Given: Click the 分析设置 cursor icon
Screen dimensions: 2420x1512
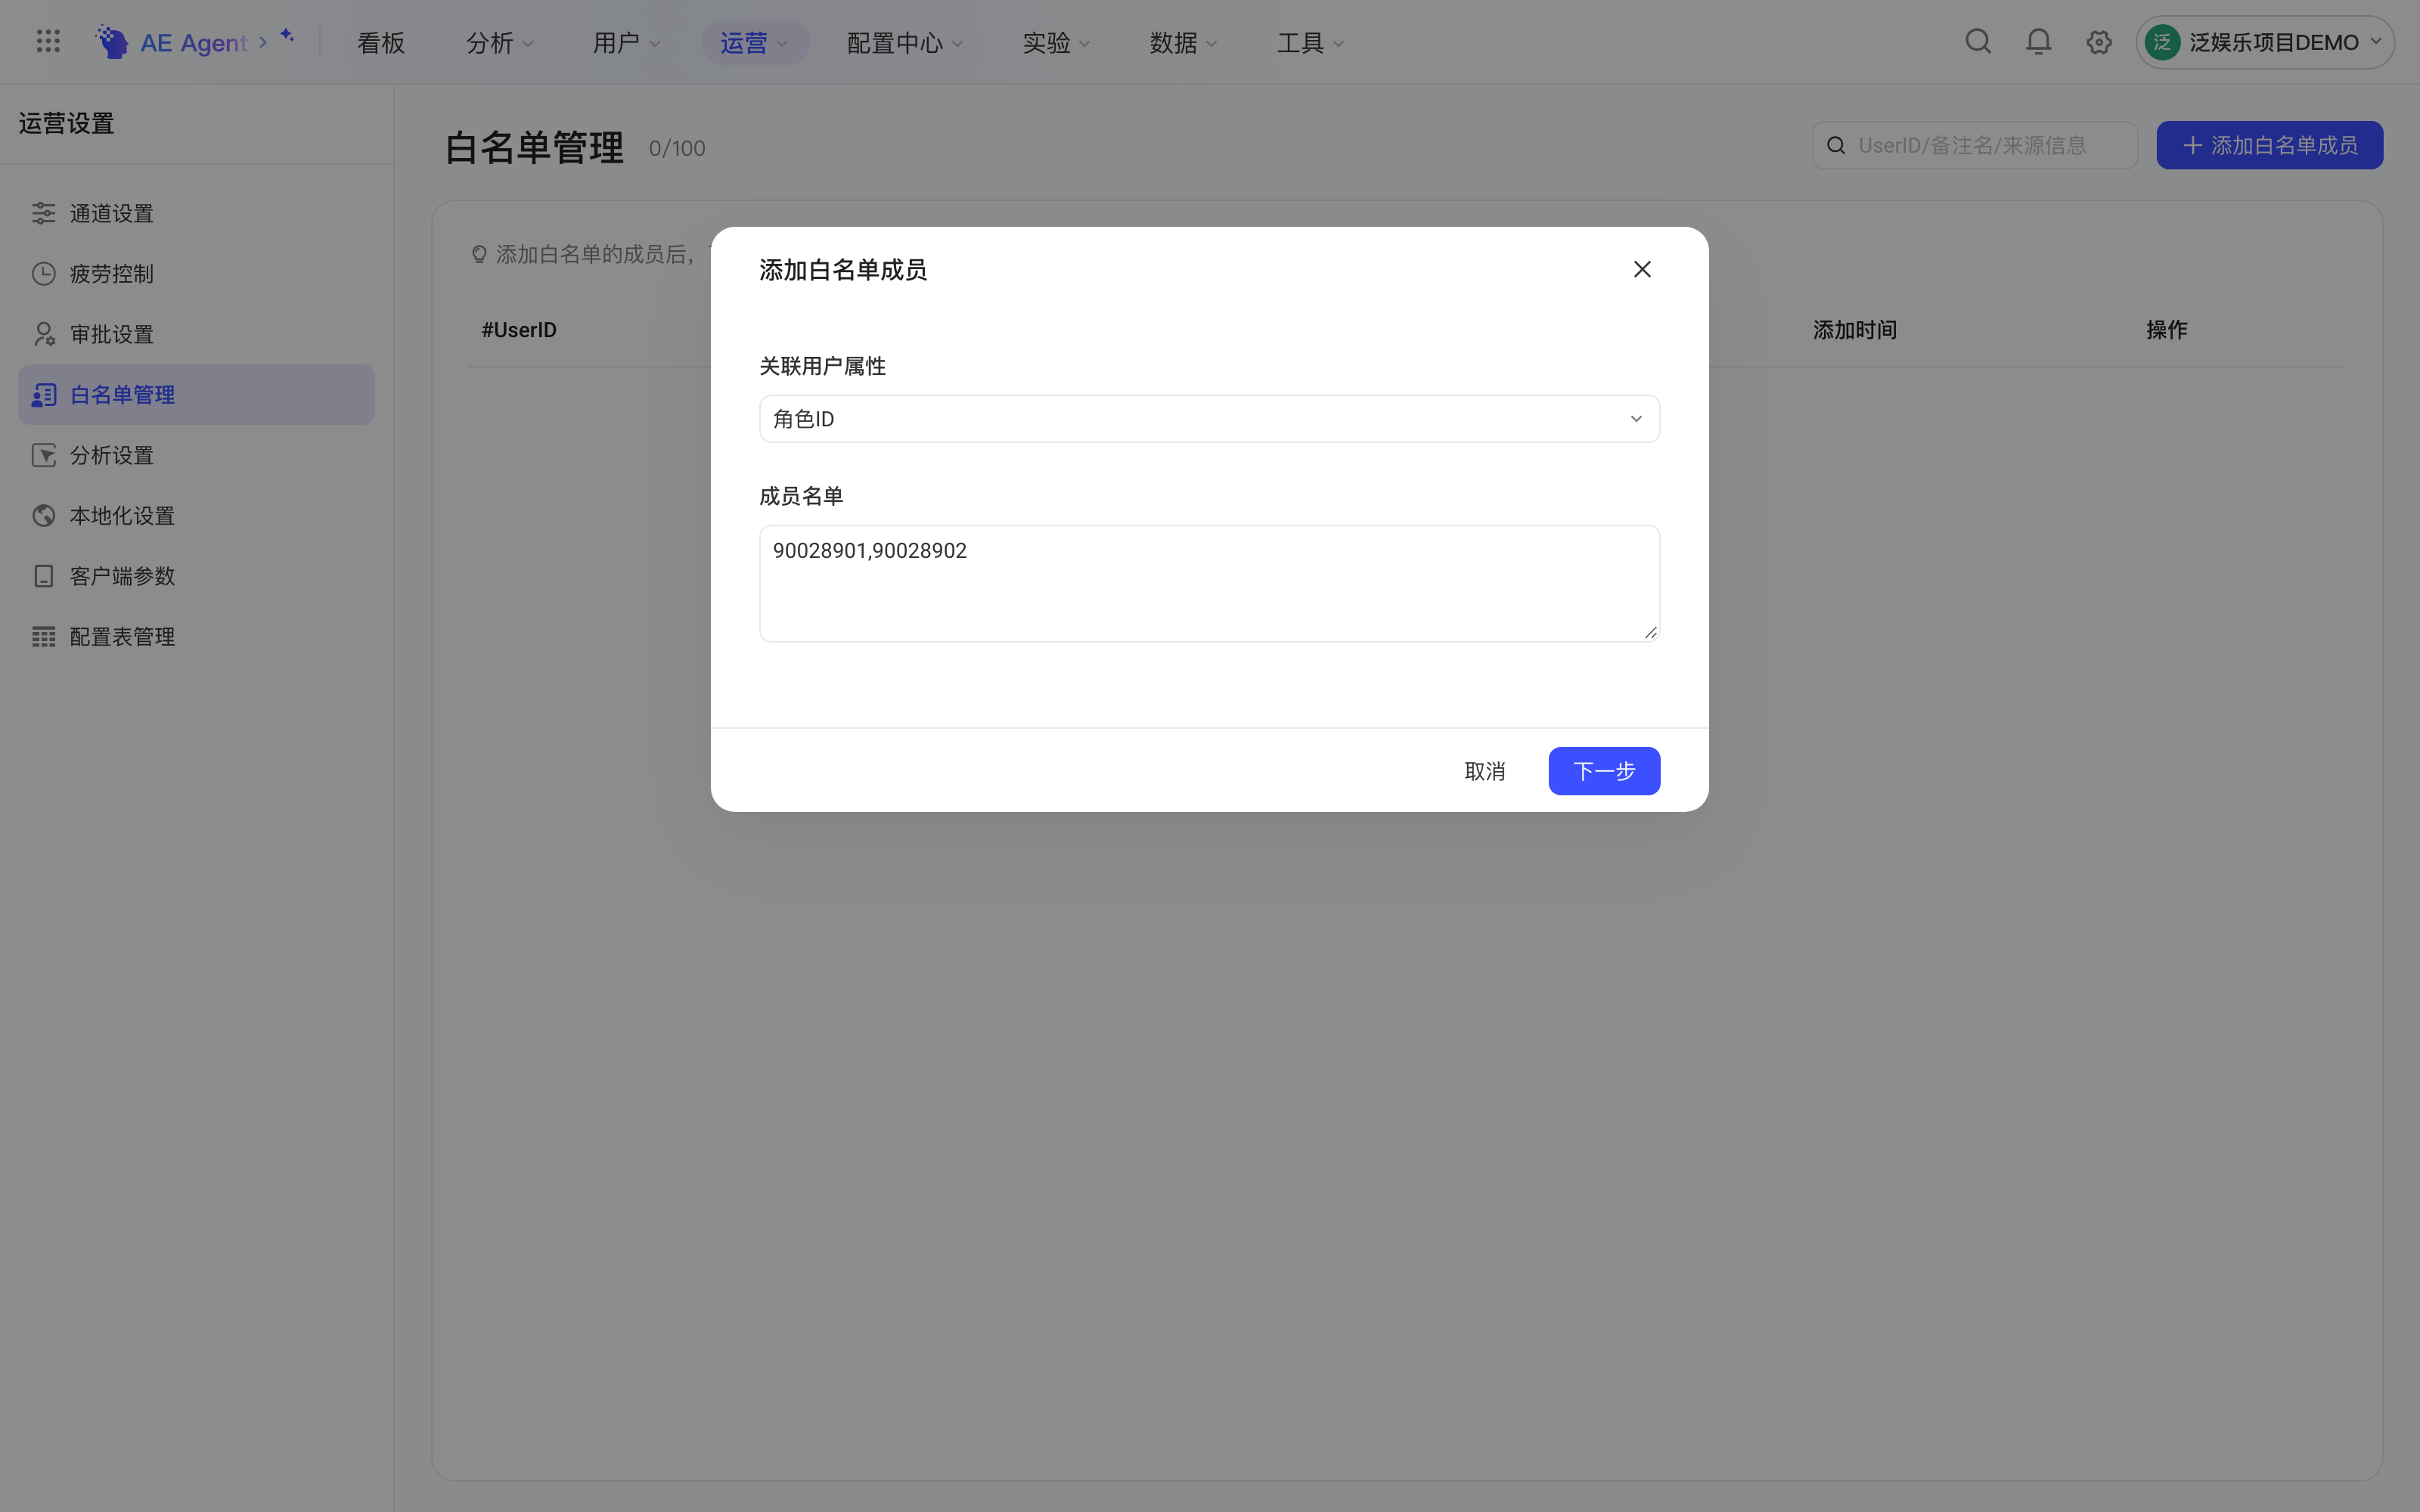Looking at the screenshot, I should pos(43,455).
